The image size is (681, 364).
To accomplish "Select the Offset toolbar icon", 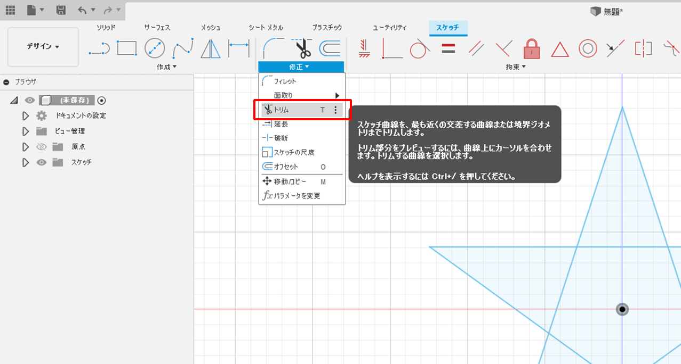I will [x=330, y=48].
